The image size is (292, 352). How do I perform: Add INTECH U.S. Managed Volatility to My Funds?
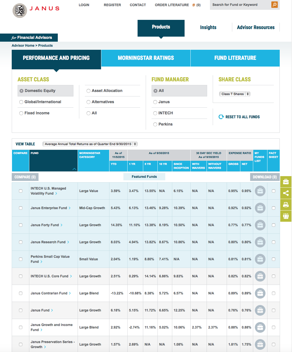260,191
